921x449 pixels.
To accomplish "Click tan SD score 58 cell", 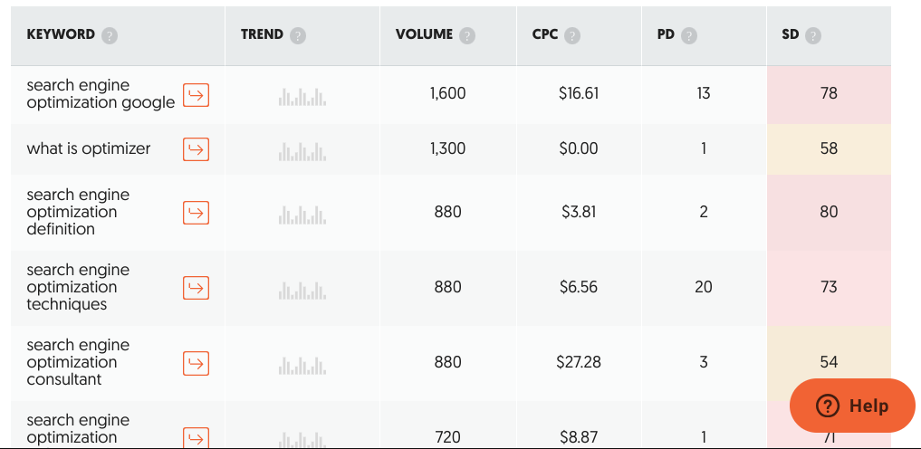I will click(x=829, y=149).
